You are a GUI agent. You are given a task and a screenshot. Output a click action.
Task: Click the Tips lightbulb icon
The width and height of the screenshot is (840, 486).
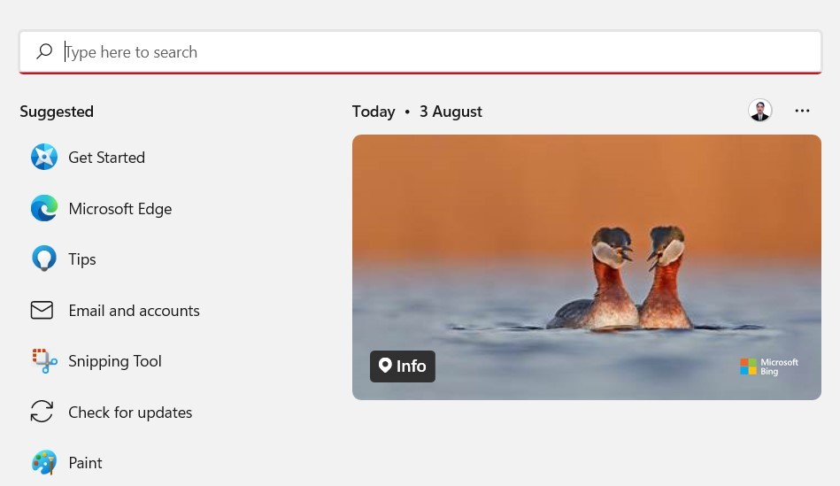(x=44, y=258)
